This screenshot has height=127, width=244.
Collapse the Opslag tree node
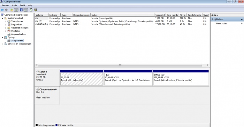coord(2,38)
